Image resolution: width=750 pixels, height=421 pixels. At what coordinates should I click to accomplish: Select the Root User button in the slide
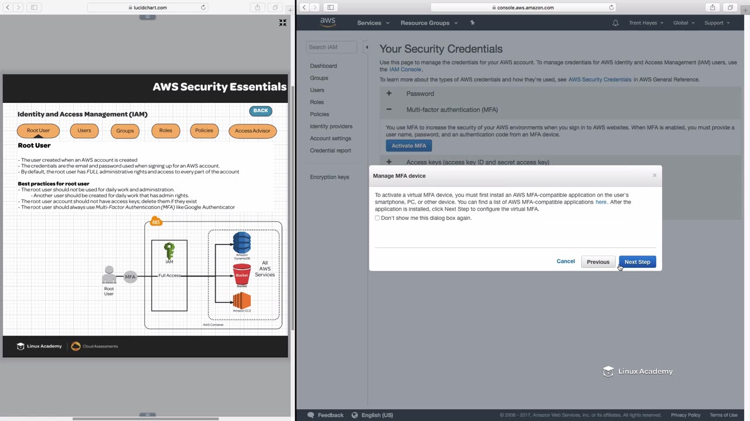[x=38, y=130]
